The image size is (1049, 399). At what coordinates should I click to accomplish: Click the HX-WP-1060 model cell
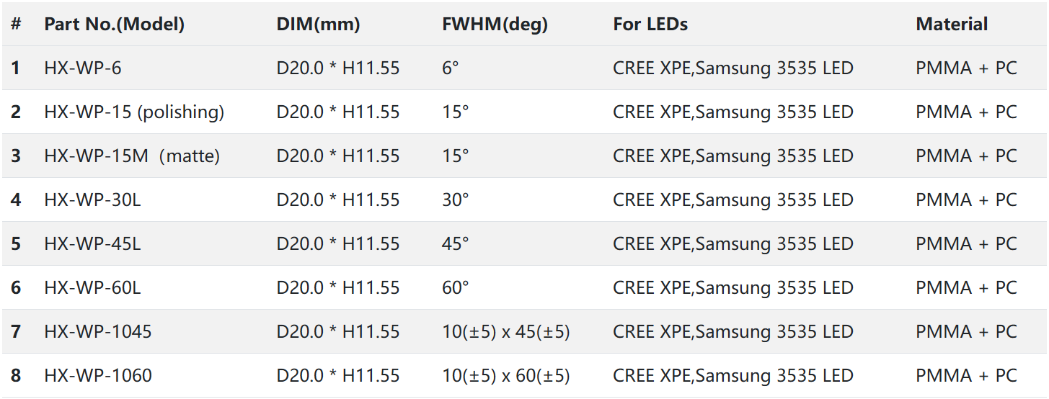[x=98, y=376]
